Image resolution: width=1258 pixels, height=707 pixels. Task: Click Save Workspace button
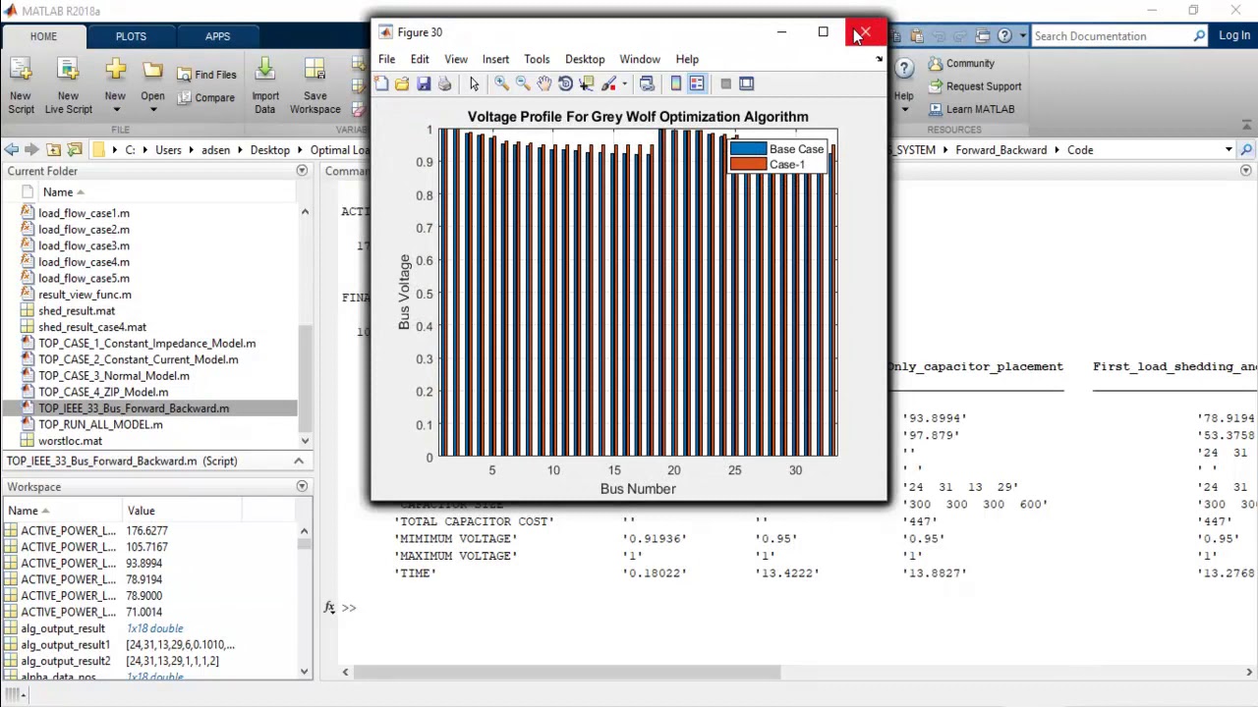coord(315,86)
